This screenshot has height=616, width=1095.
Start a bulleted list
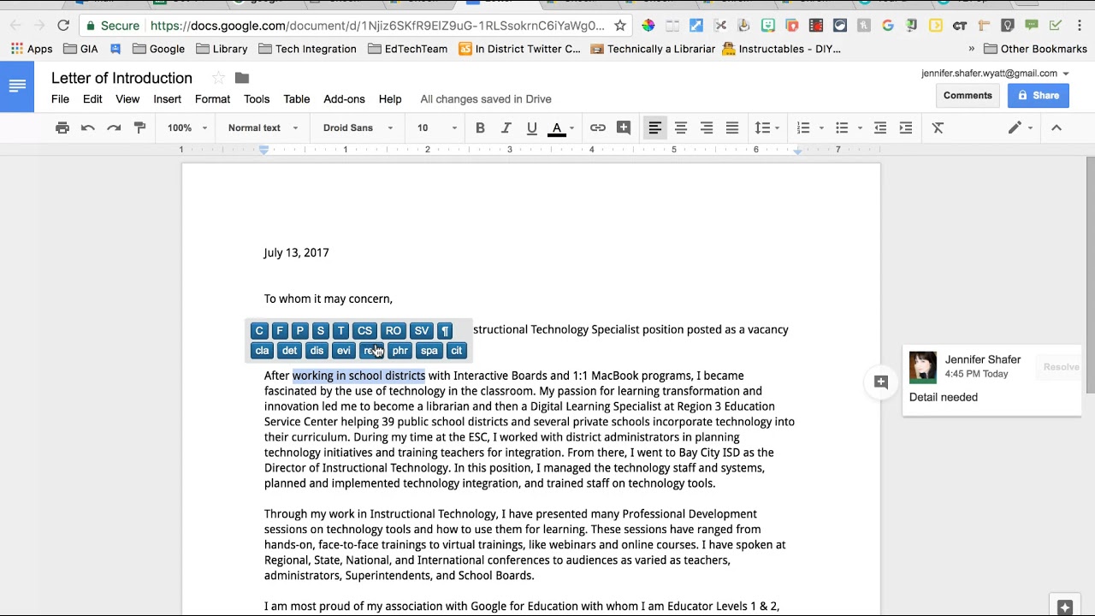click(842, 127)
